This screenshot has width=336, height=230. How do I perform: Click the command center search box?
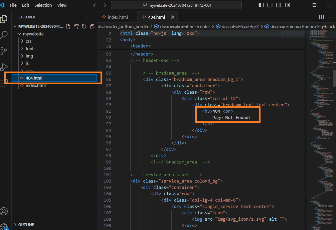tap(176, 5)
